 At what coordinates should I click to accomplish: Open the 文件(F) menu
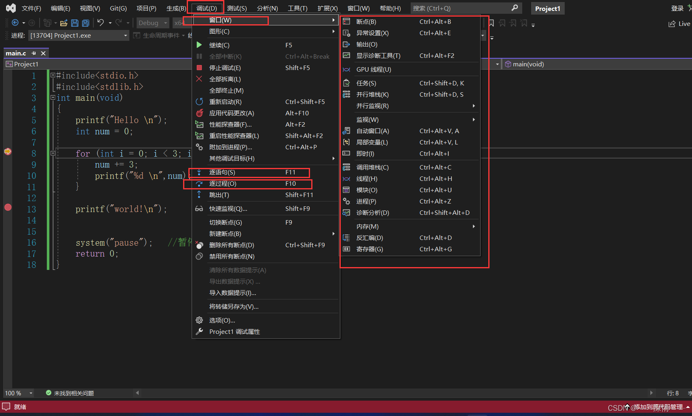pyautogui.click(x=31, y=8)
